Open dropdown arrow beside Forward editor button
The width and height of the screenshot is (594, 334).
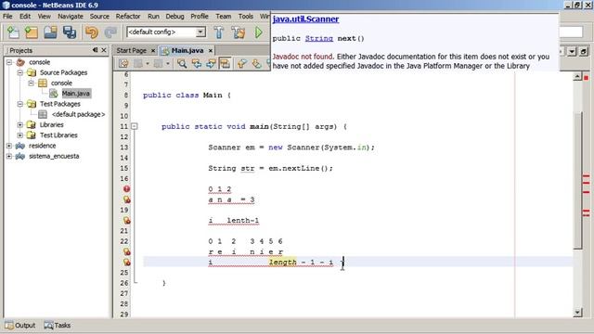click(168, 64)
